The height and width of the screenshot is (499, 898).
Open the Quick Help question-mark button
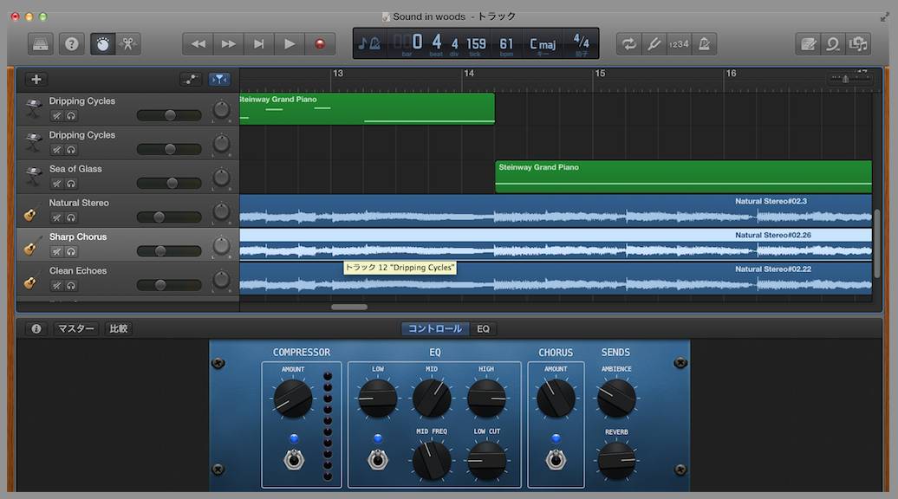[71, 44]
